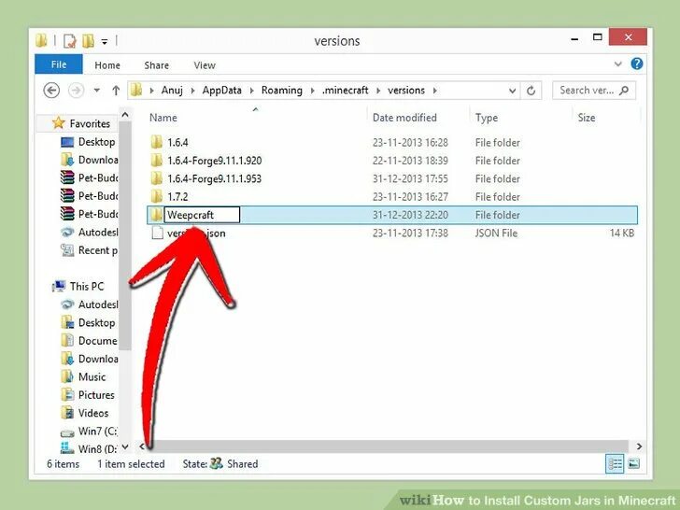
Task: Open Desktop under This PC
Action: tap(96, 322)
